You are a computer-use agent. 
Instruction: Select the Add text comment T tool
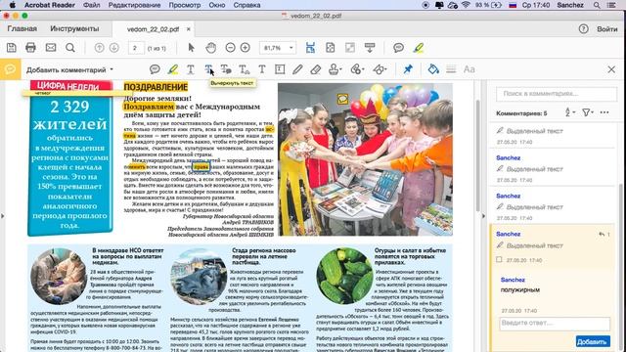click(262, 69)
